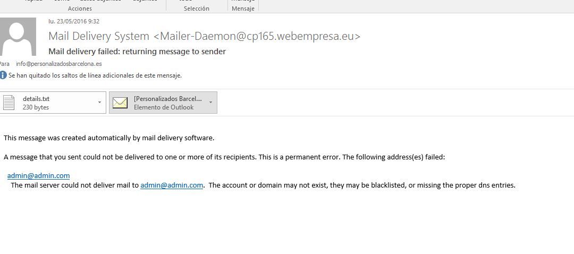Image resolution: width=574 pixels, height=254 pixels.
Task: Click the blue information icon in the info bar
Action: point(3,75)
